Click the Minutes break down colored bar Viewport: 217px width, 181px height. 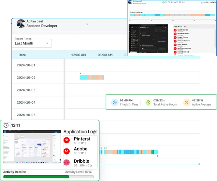click(x=172, y=15)
